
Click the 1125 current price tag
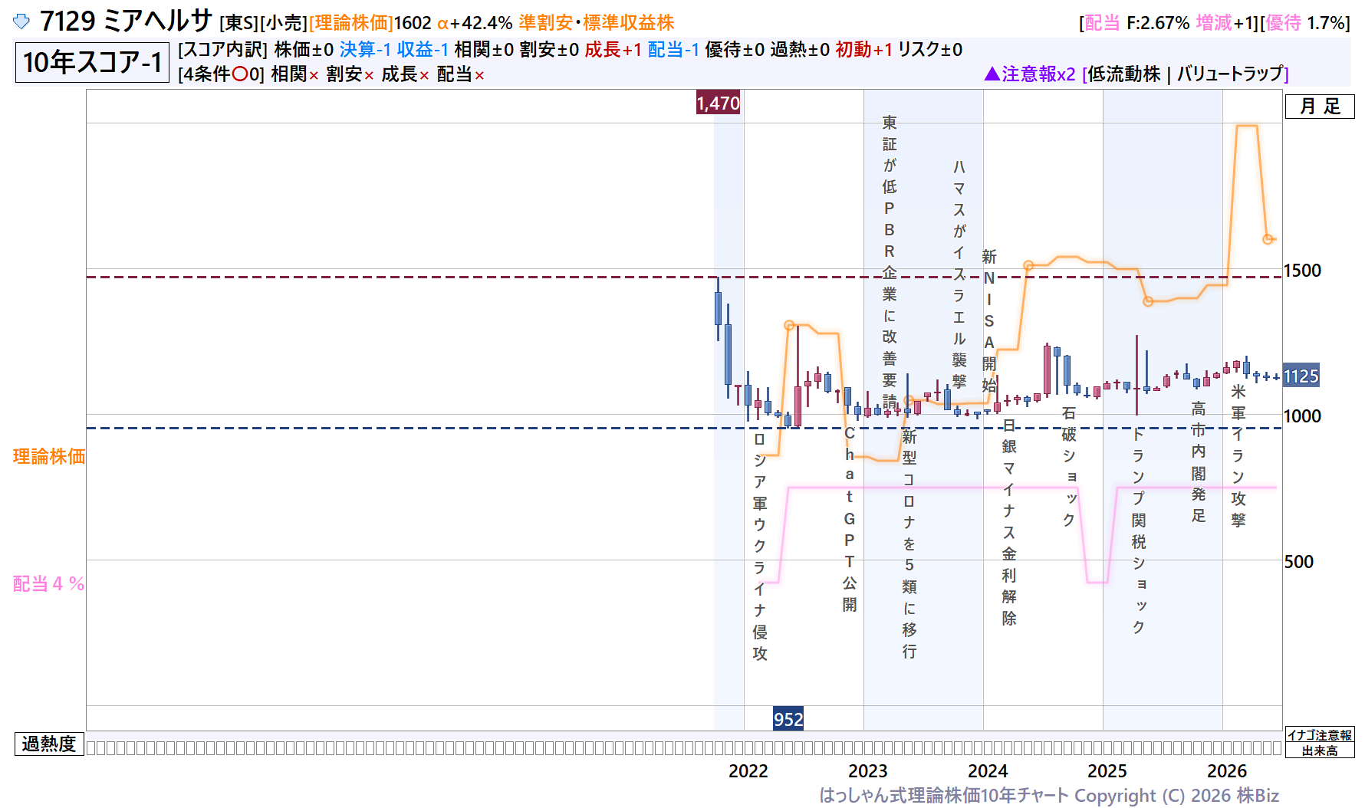point(1301,376)
